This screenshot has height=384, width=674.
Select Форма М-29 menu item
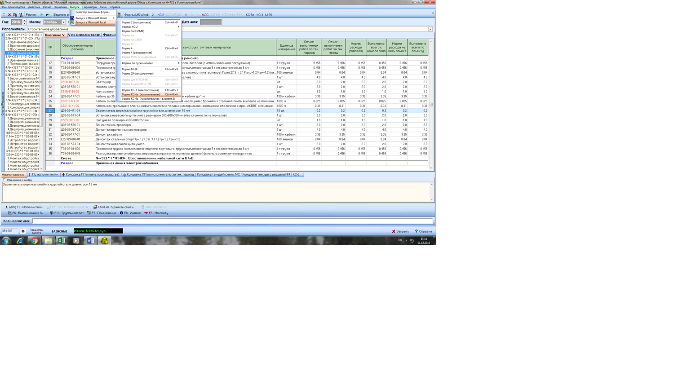click(150, 69)
